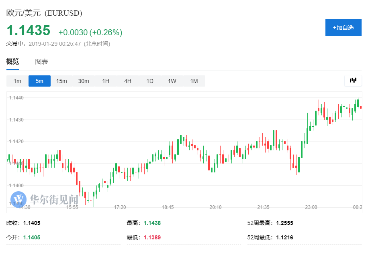Add EURUSD to watchlist with 加自选
366x253 pixels.
pos(343,28)
